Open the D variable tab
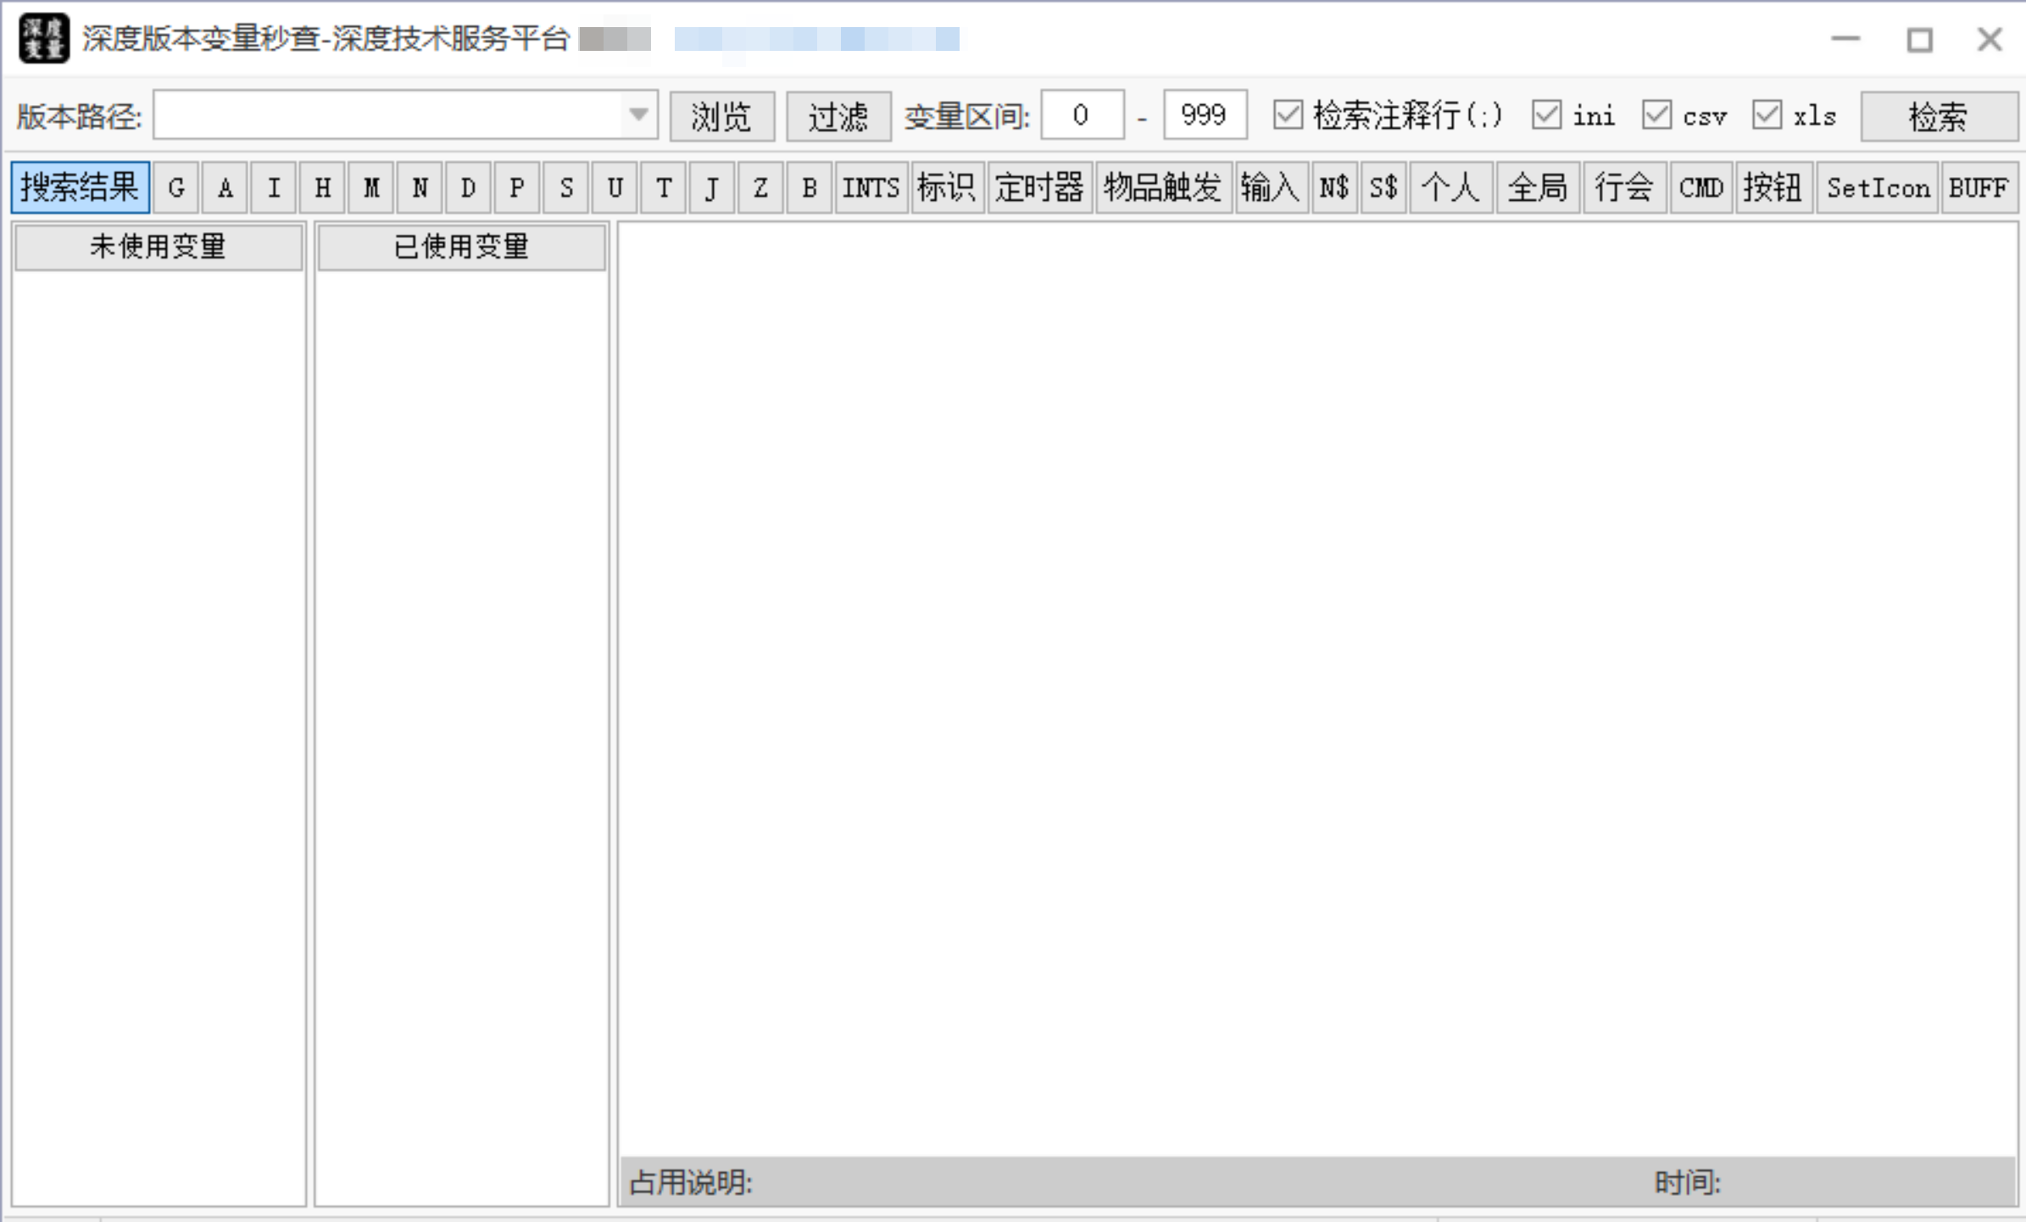The height and width of the screenshot is (1222, 2026). coord(468,187)
